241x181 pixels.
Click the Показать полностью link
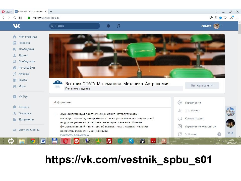pyautogui.click(x=75, y=135)
